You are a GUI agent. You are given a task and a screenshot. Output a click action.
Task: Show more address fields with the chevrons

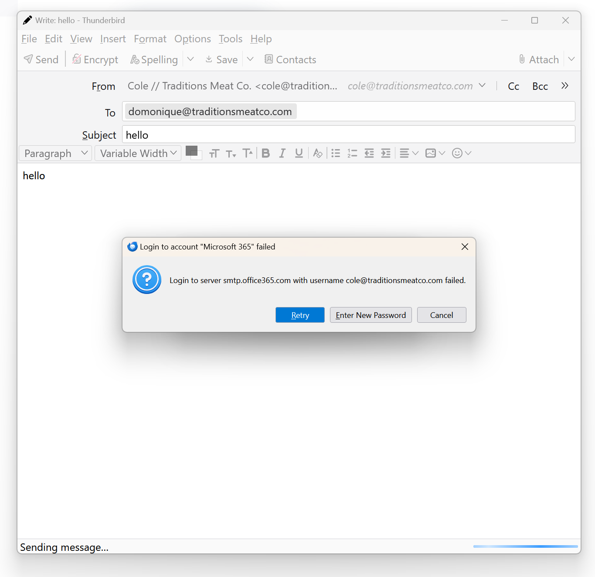click(565, 85)
